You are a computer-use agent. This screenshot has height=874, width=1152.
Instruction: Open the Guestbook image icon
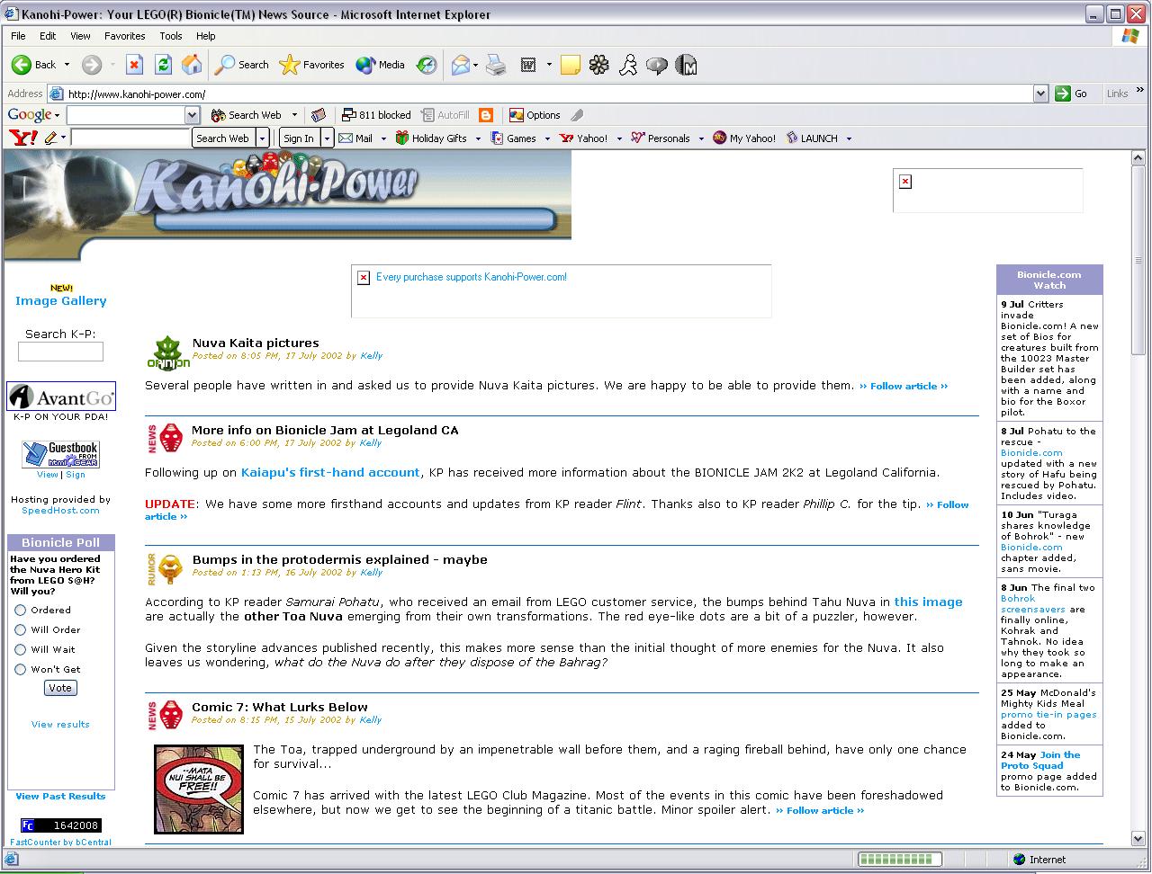(60, 454)
